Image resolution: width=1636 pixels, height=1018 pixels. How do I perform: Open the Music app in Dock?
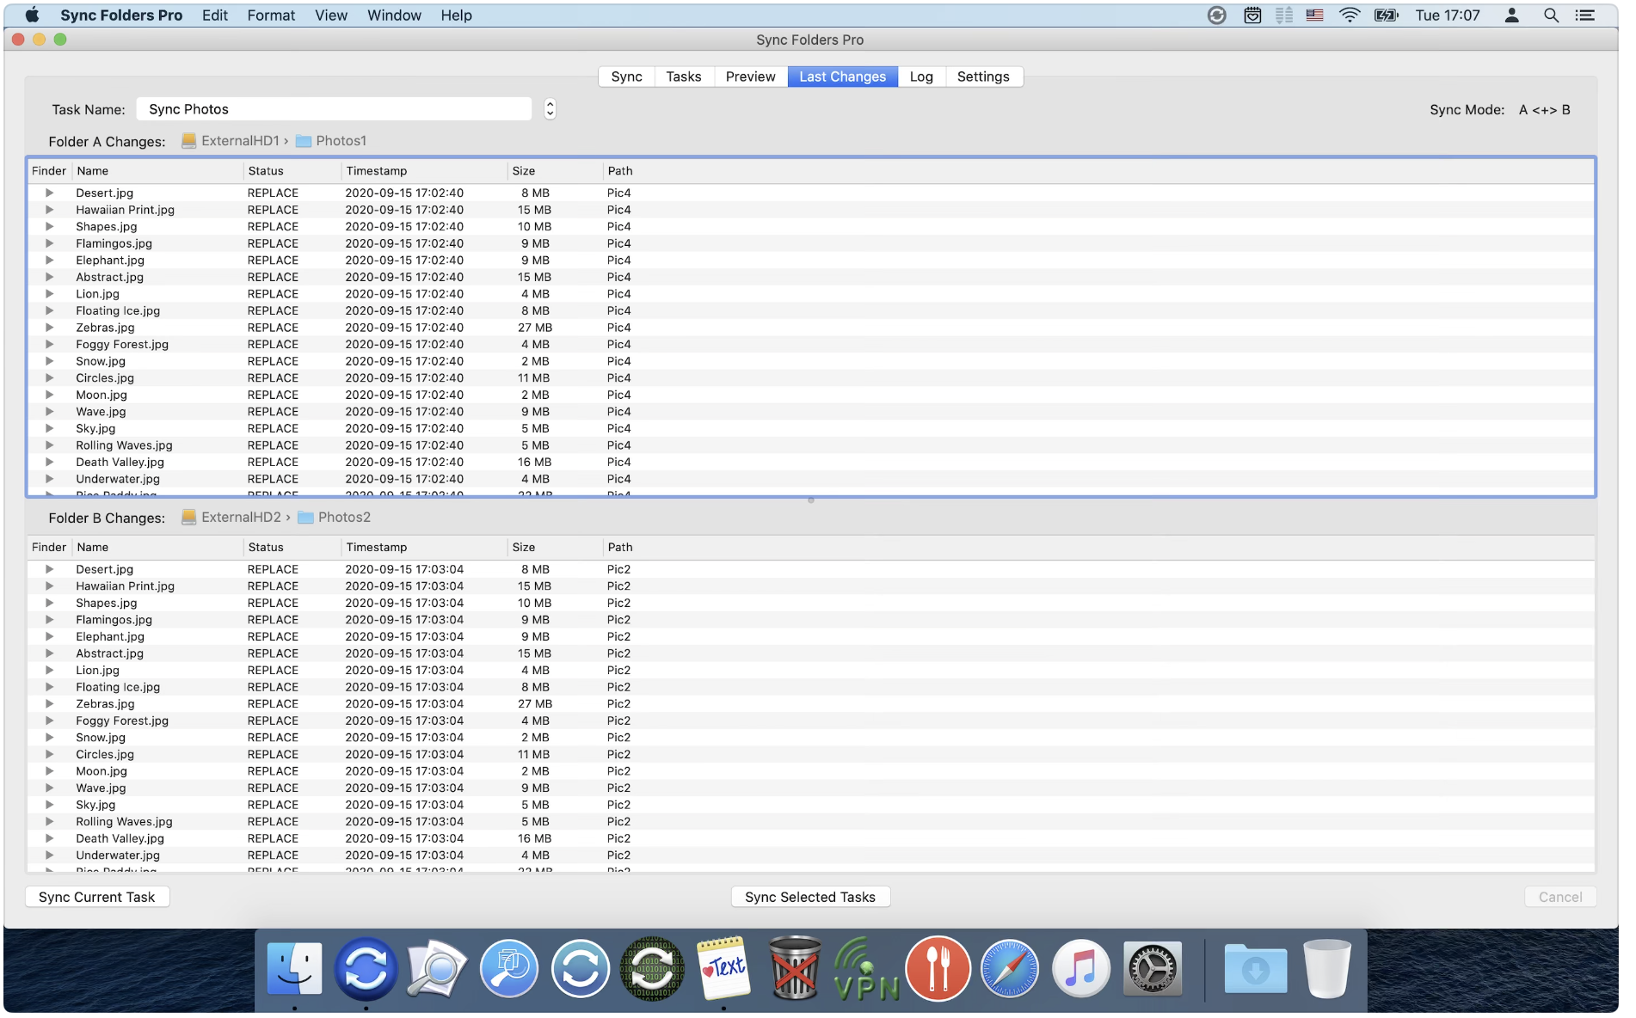(1080, 969)
